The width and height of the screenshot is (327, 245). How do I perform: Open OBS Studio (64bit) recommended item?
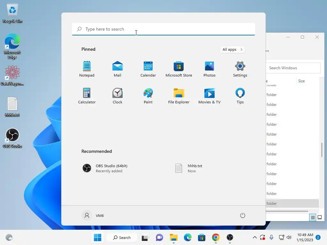click(x=105, y=168)
